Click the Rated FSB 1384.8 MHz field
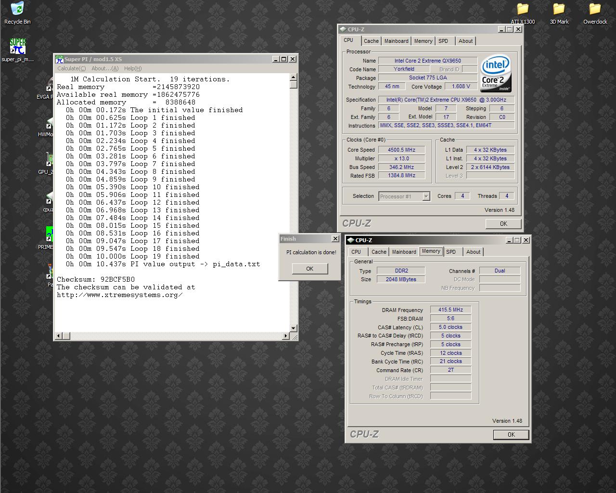The width and height of the screenshot is (616, 493). (x=402, y=176)
